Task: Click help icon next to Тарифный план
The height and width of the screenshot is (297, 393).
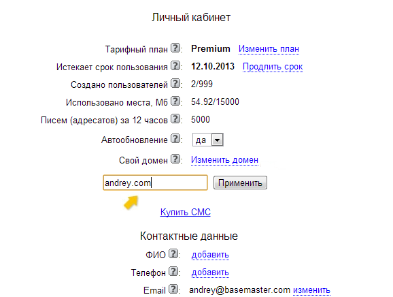Action: pos(175,48)
